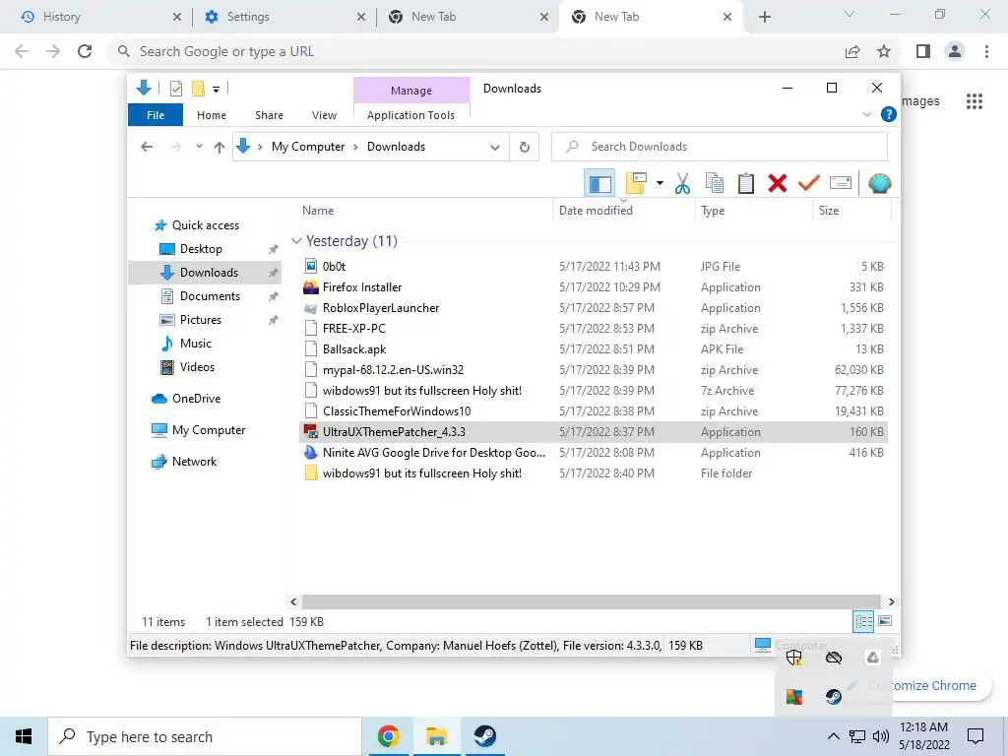Click the New folder icon in toolbar

(x=636, y=184)
